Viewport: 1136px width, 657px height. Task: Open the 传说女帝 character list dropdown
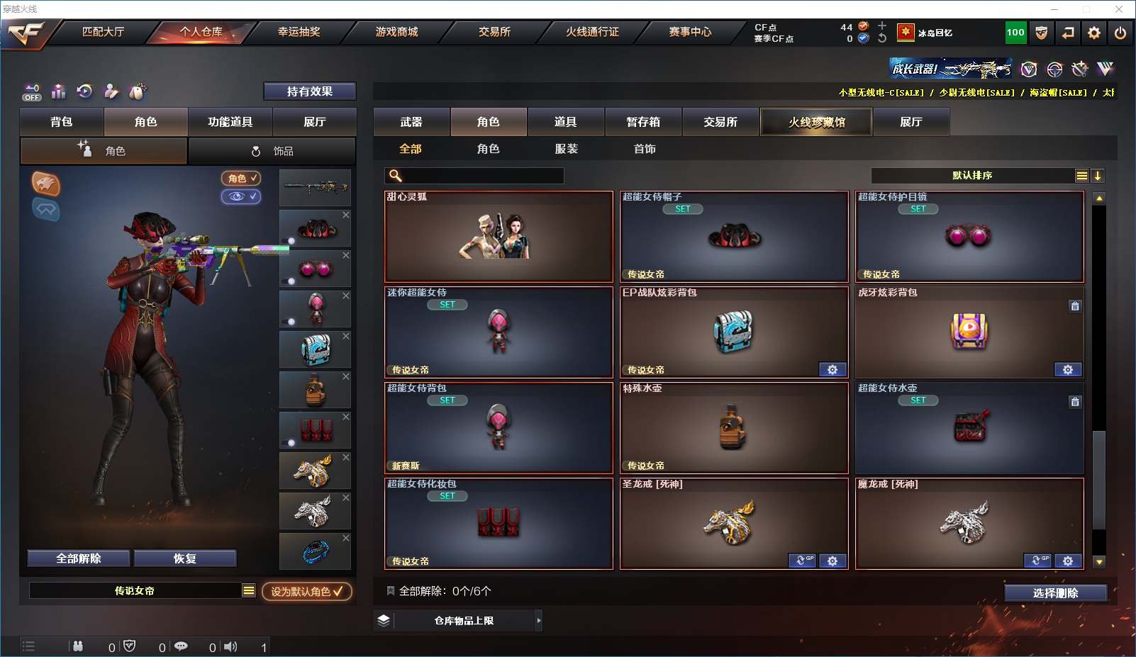(x=248, y=590)
